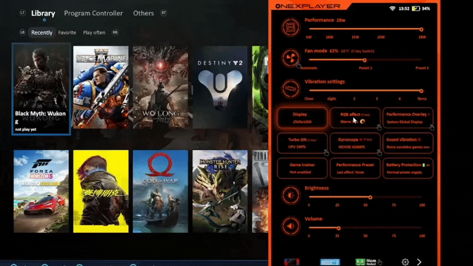This screenshot has width=473, height=266.
Task: Click the ONEXPLAYER logo header
Action: (x=308, y=6)
